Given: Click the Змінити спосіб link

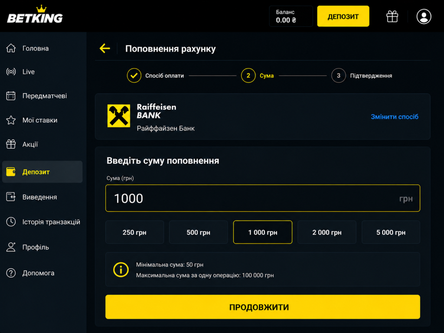Looking at the screenshot, I should (395, 117).
